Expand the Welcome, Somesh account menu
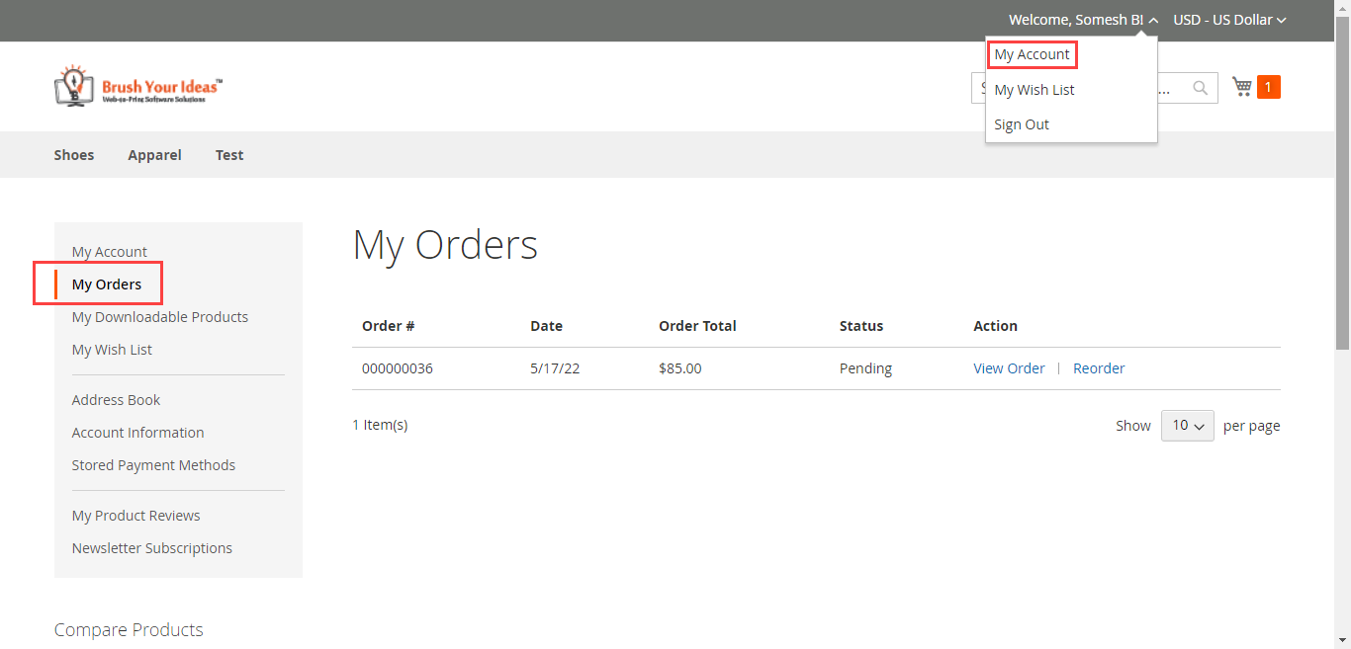Image resolution: width=1351 pixels, height=649 pixels. [x=1082, y=19]
